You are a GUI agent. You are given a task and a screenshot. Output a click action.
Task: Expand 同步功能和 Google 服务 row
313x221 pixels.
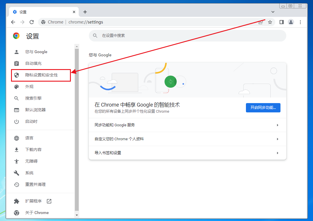pos(187,125)
